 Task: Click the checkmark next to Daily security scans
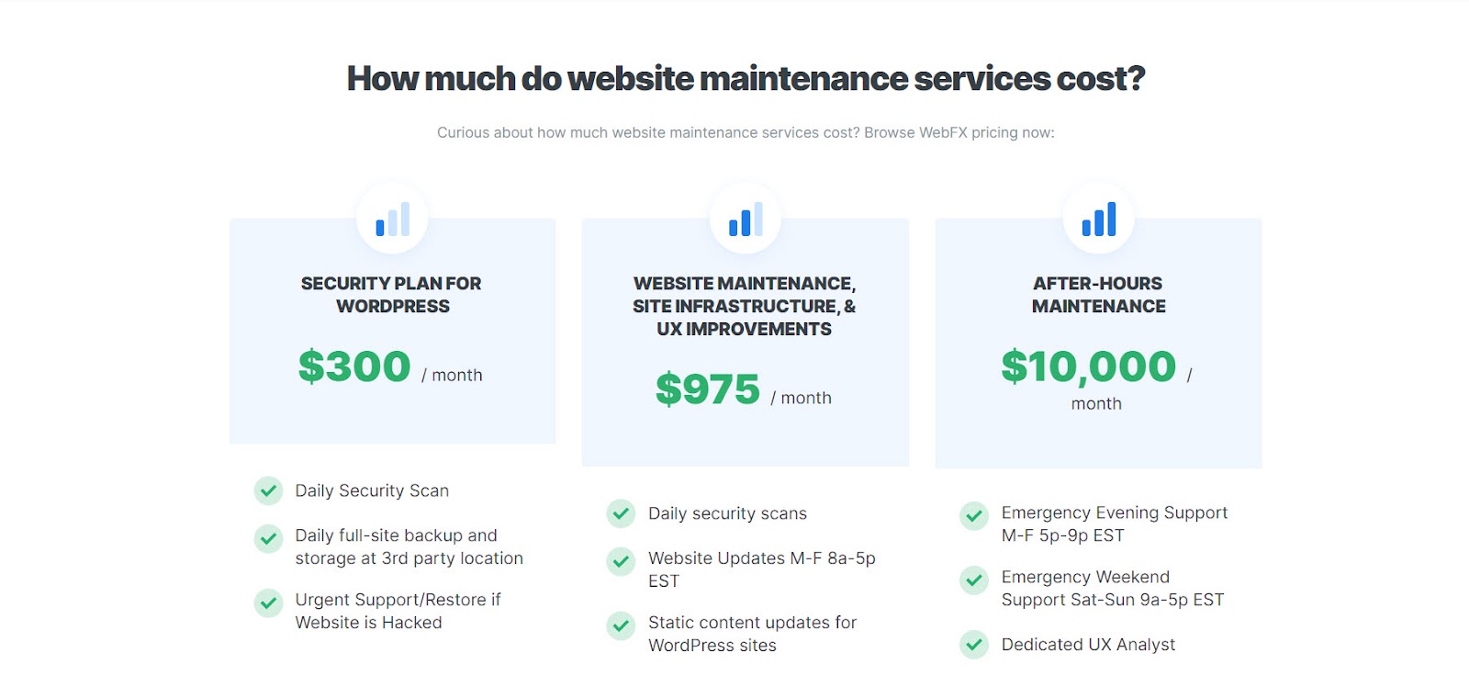click(x=622, y=513)
